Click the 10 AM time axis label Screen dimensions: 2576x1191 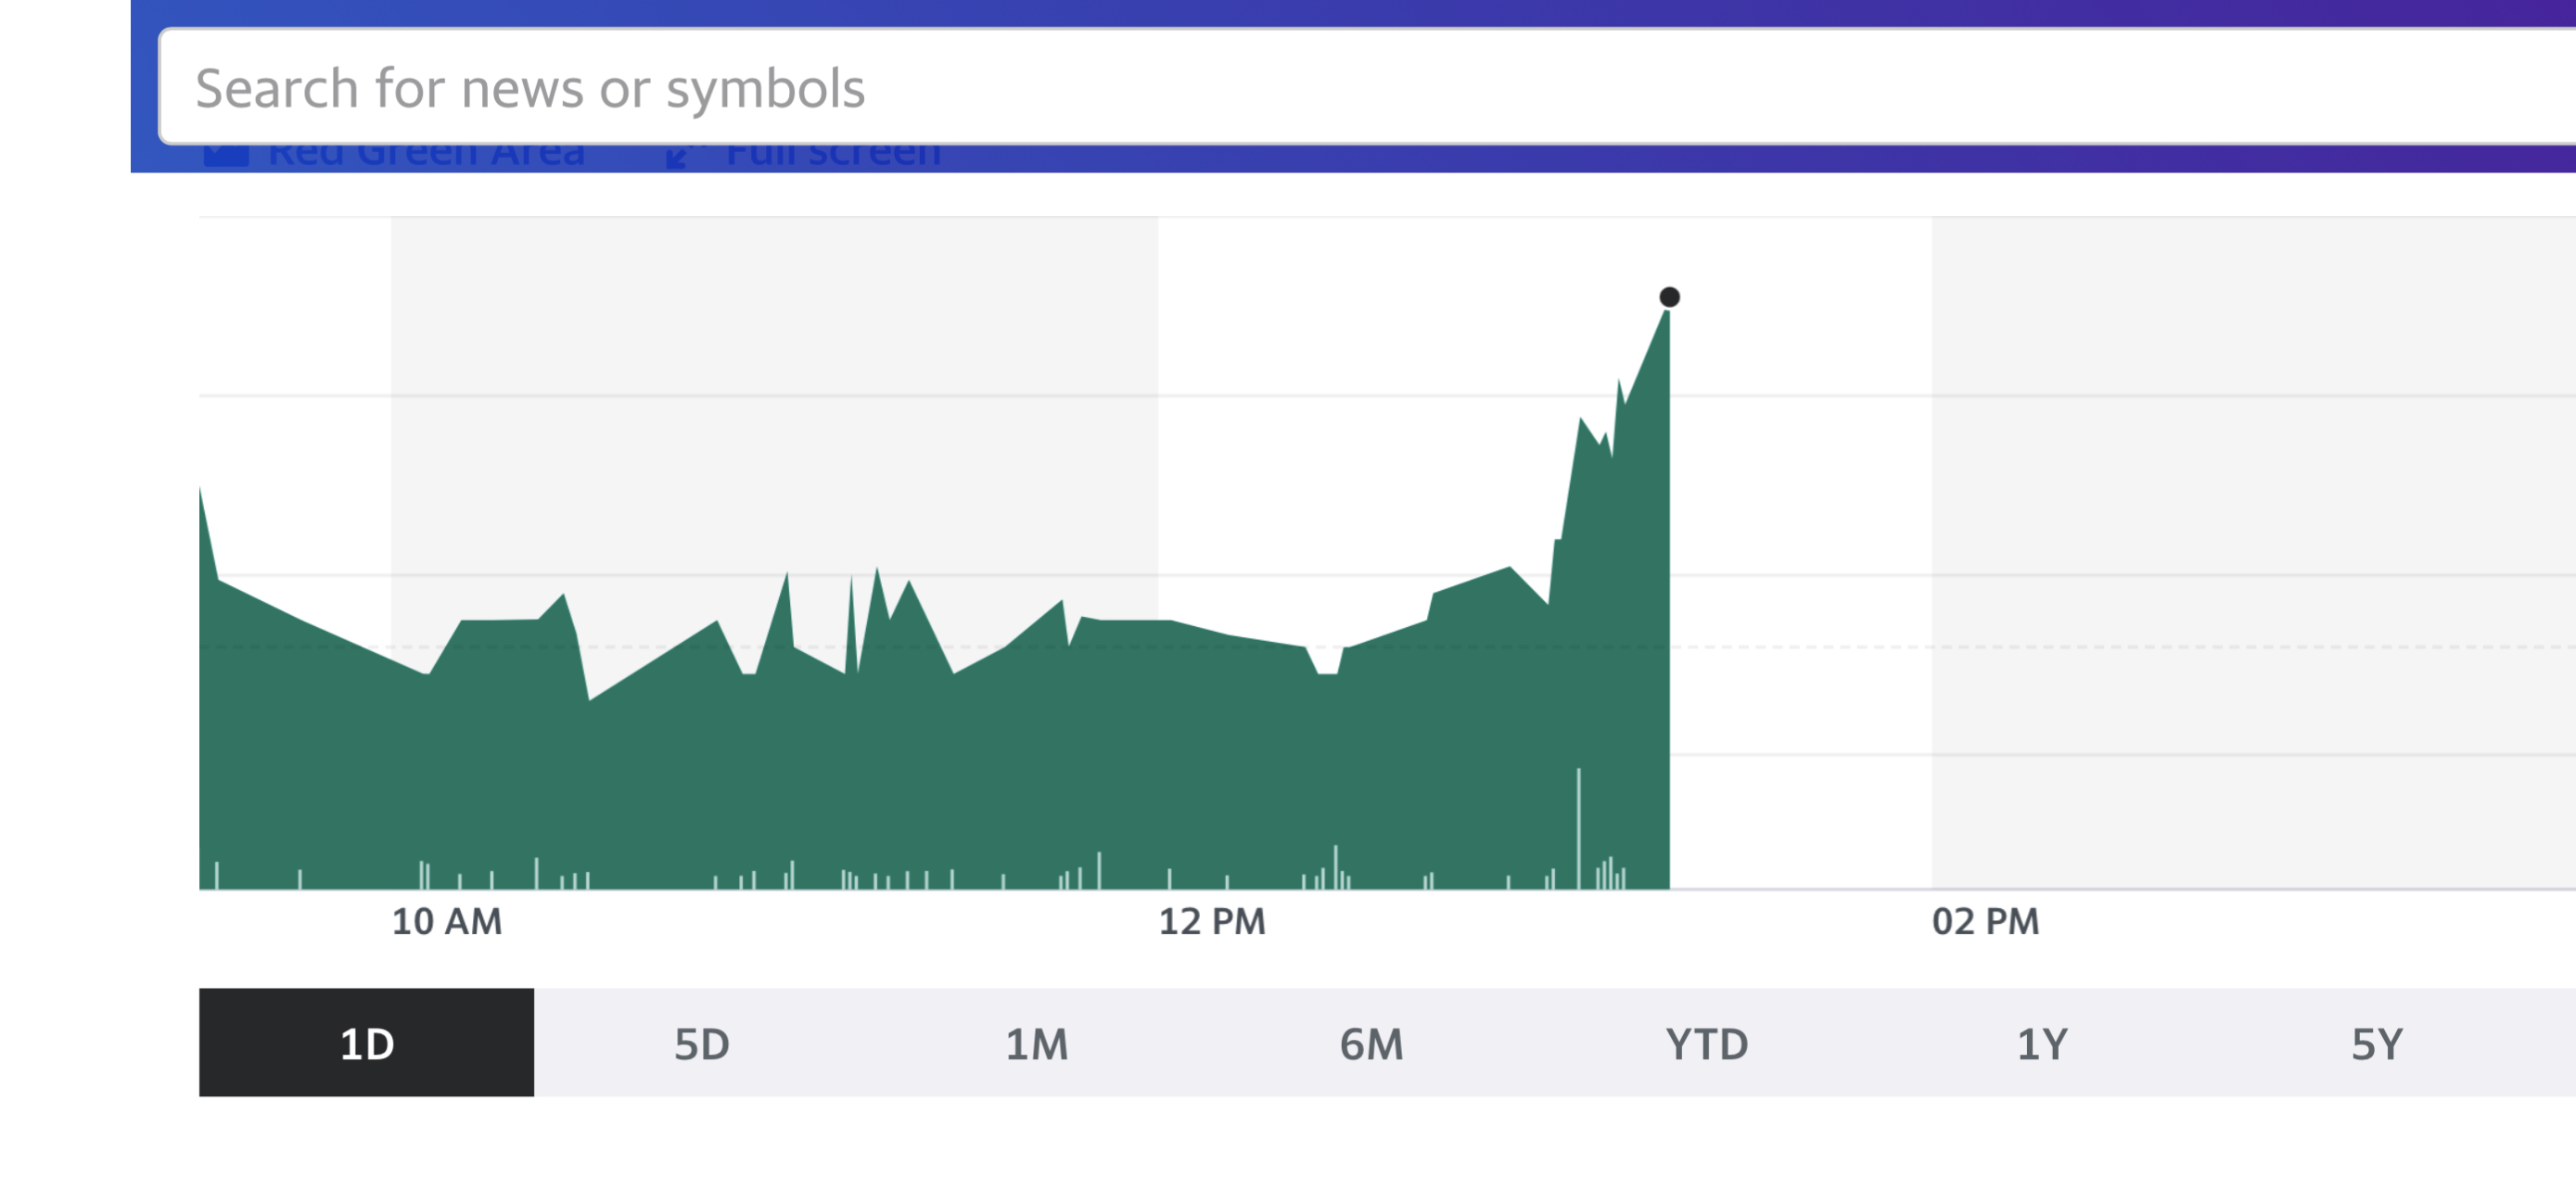click(446, 921)
